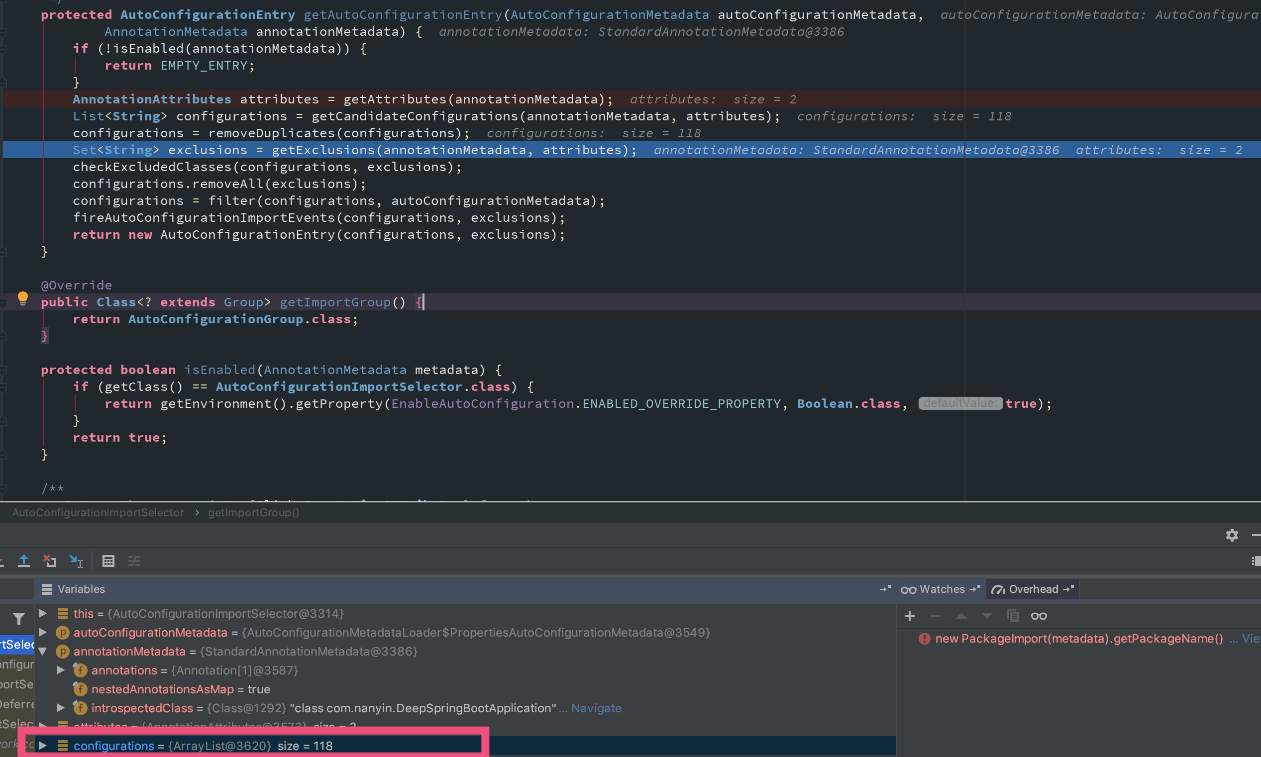Click Run to Cursor icon
This screenshot has height=757, width=1261.
click(76, 561)
